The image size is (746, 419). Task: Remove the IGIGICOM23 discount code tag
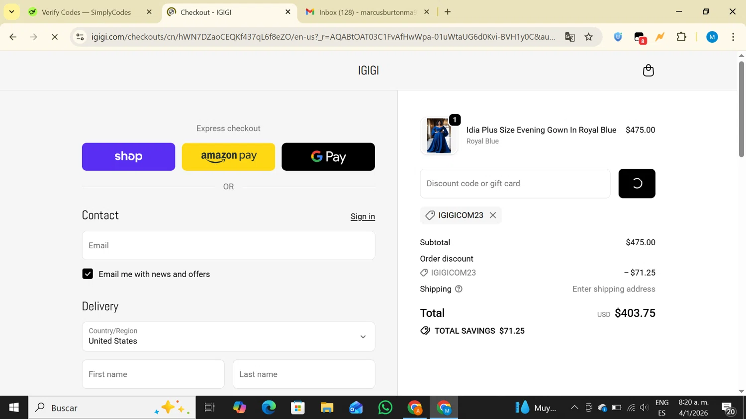coord(493,215)
